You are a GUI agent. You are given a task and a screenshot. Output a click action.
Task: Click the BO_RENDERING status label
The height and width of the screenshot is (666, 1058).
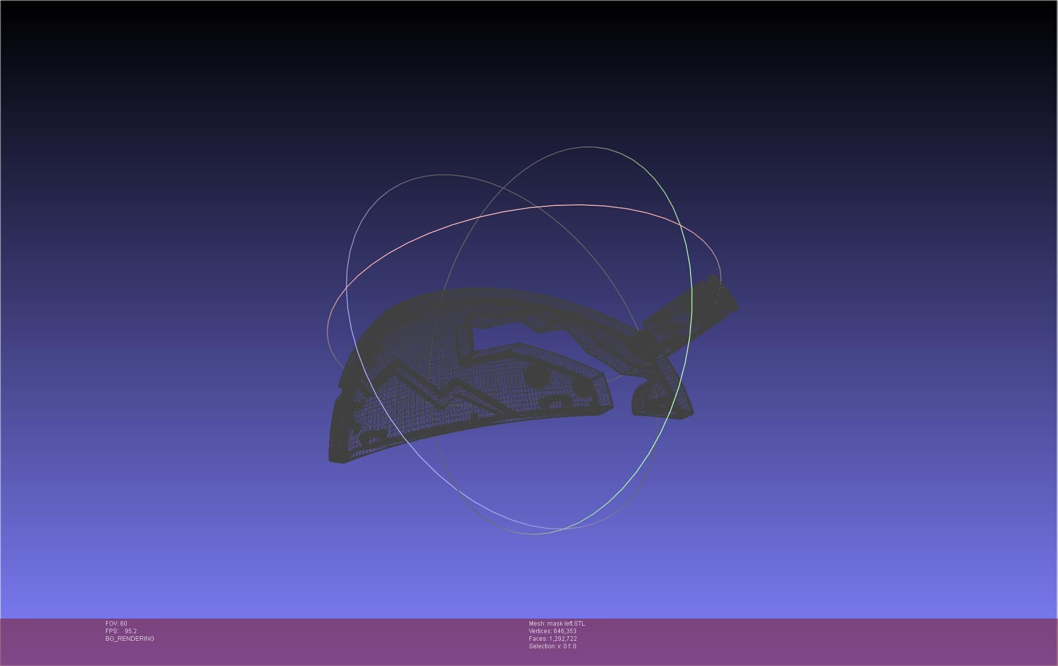pyautogui.click(x=130, y=639)
